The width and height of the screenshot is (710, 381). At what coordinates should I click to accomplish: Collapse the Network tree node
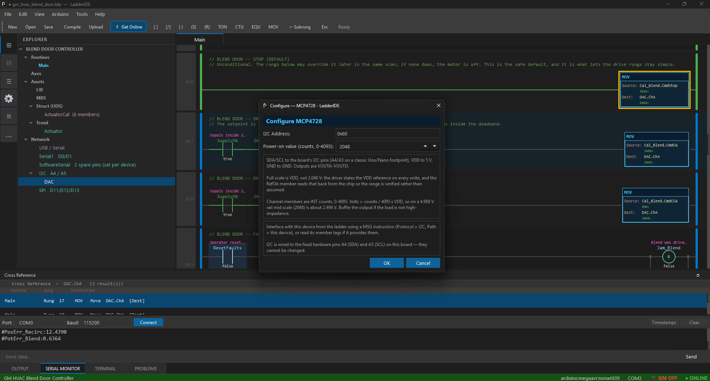coord(26,139)
